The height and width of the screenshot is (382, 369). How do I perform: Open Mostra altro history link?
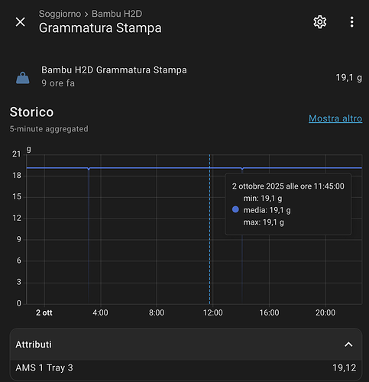(x=335, y=118)
